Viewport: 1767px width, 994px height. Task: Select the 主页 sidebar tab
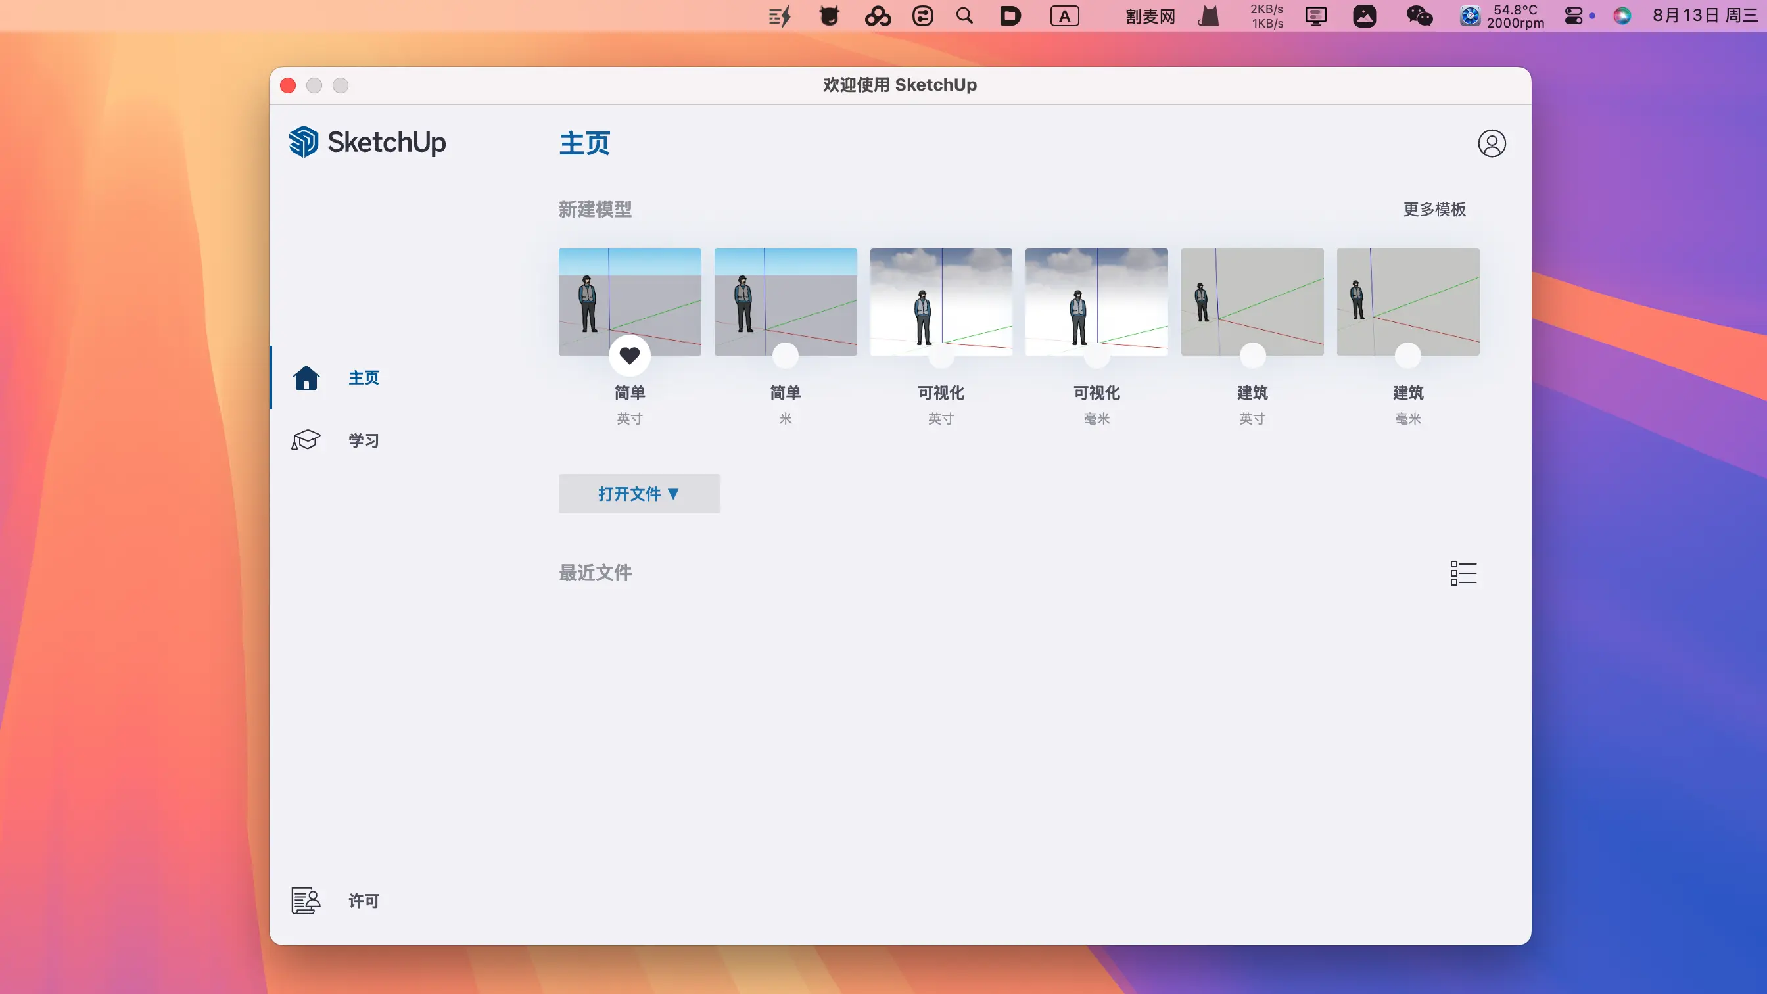click(364, 378)
